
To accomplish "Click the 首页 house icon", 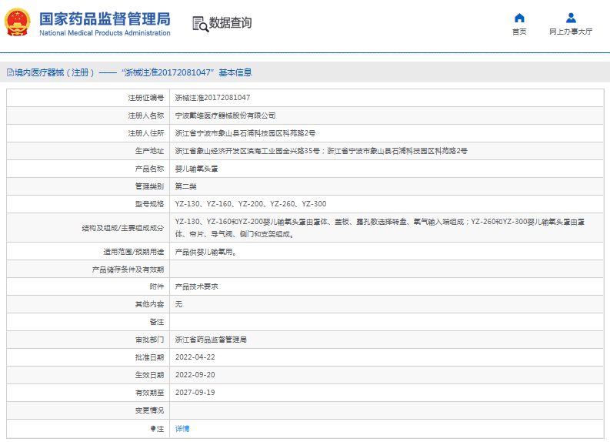I will coord(519,18).
